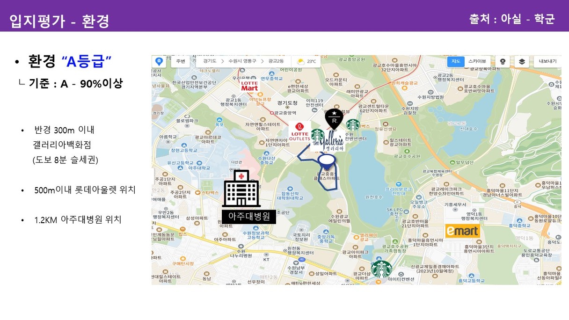The height and width of the screenshot is (320, 569).
Task: Select the black Starbucks Reserve pin marker
Action: point(334,120)
